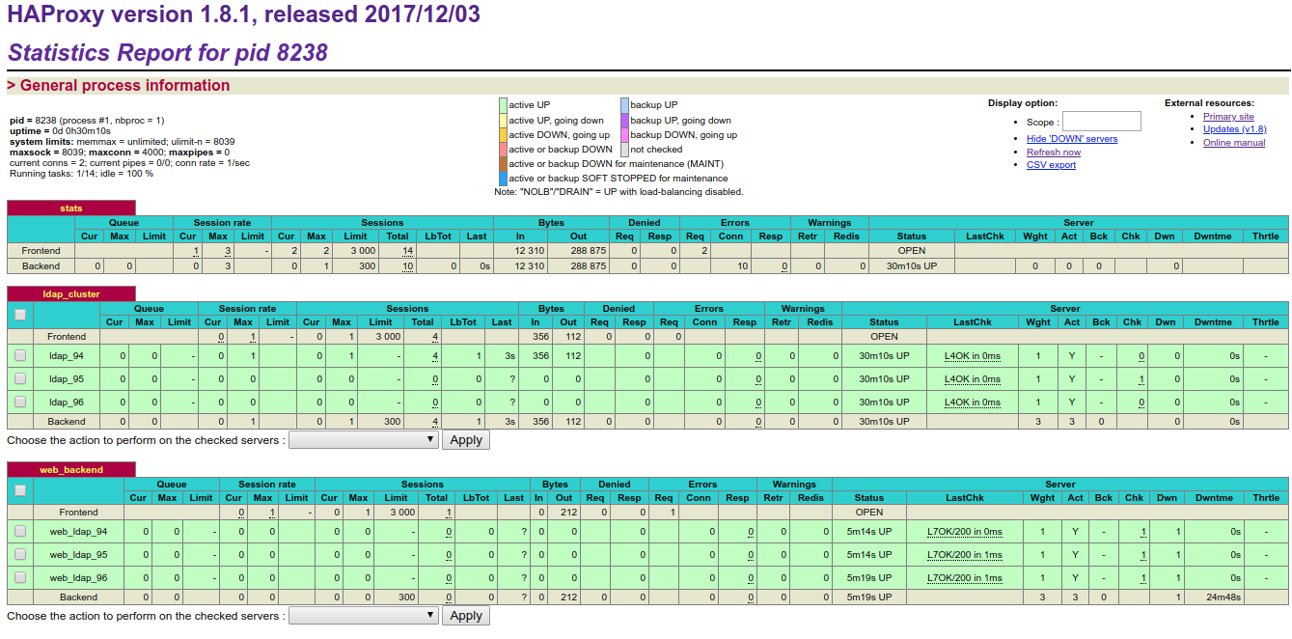Viewport: 1292px width, 639px height.
Task: Open the Primary site link
Action: (x=1228, y=117)
